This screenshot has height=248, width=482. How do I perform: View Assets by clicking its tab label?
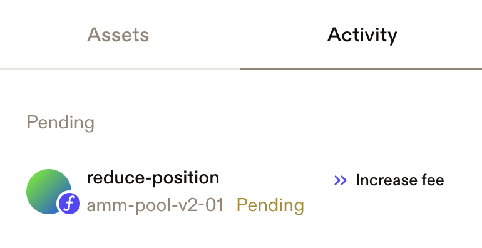pyautogui.click(x=118, y=35)
